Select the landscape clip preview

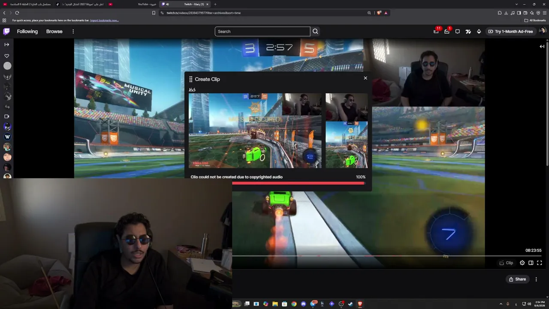coord(255,130)
